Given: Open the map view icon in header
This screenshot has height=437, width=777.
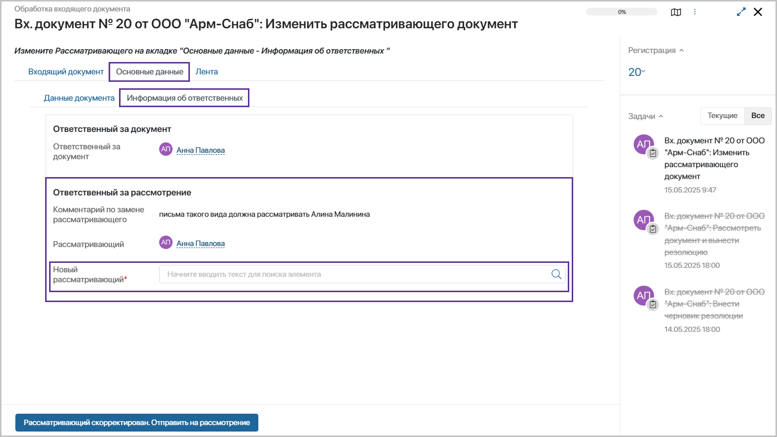Looking at the screenshot, I should click(x=676, y=12).
